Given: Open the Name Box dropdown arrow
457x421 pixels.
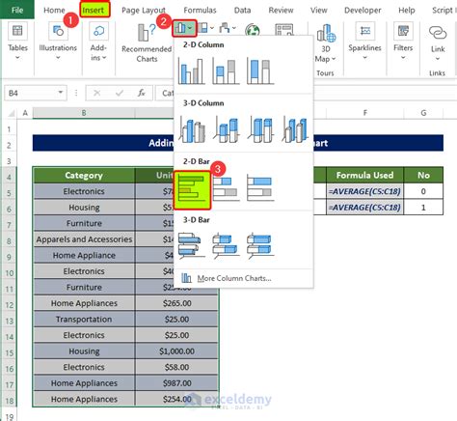Looking at the screenshot, I should point(61,93).
